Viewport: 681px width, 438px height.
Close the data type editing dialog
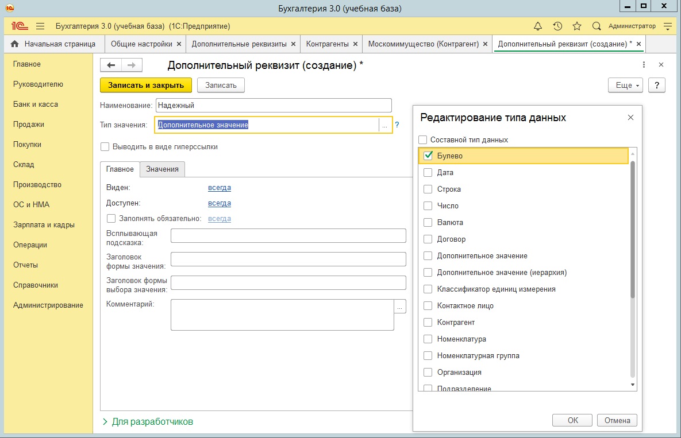(x=630, y=118)
